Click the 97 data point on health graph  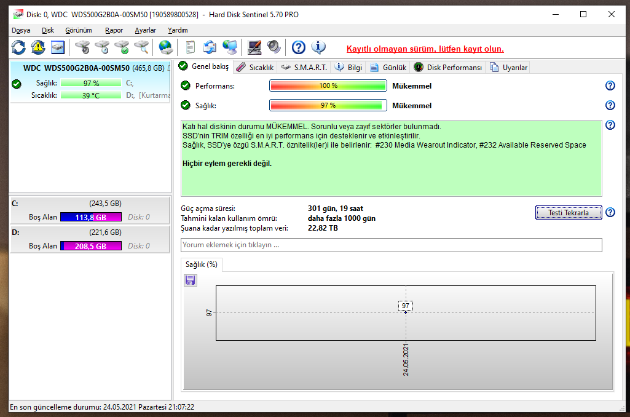coord(406,312)
